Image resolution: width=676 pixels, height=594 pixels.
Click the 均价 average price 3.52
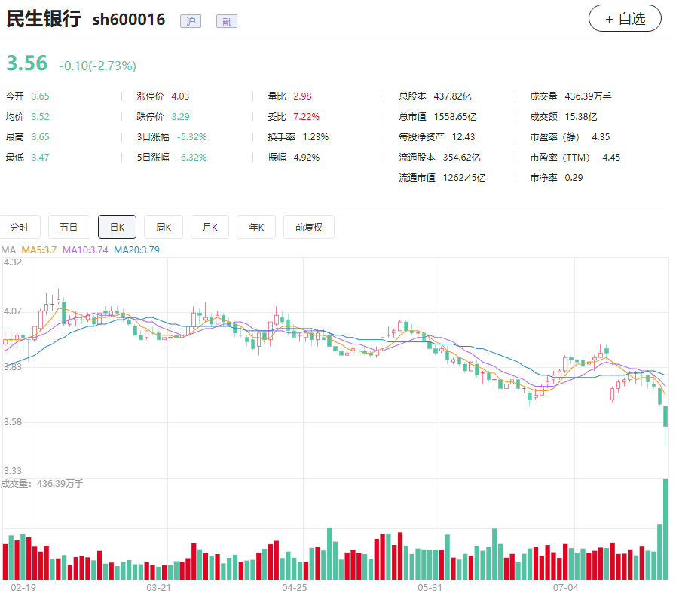click(41, 117)
